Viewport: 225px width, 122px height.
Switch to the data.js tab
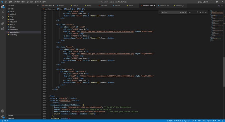click(x=89, y=6)
